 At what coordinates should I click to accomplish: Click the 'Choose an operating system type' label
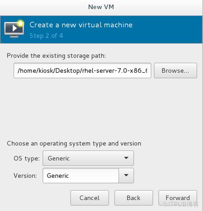[74, 143]
